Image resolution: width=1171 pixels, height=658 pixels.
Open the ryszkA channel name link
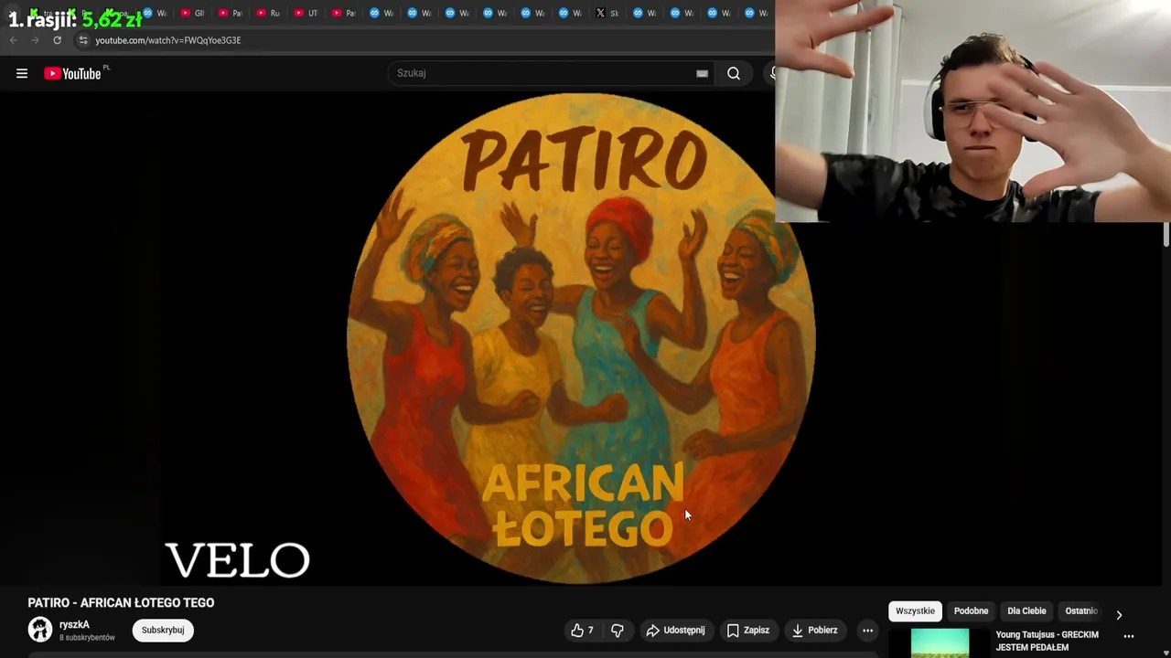pos(74,625)
